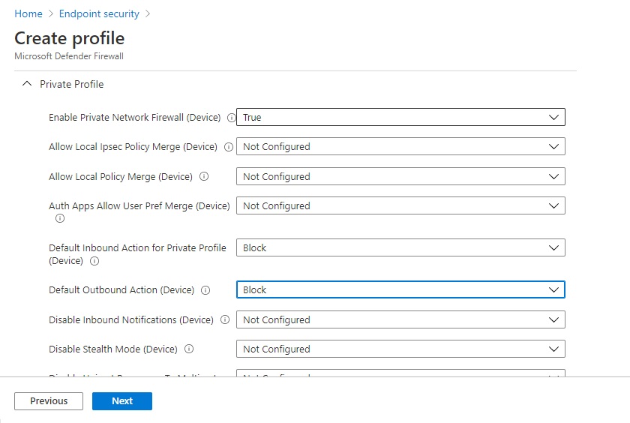This screenshot has width=630, height=423.
Task: Go to Home breadcrumb link
Action: tap(28, 13)
